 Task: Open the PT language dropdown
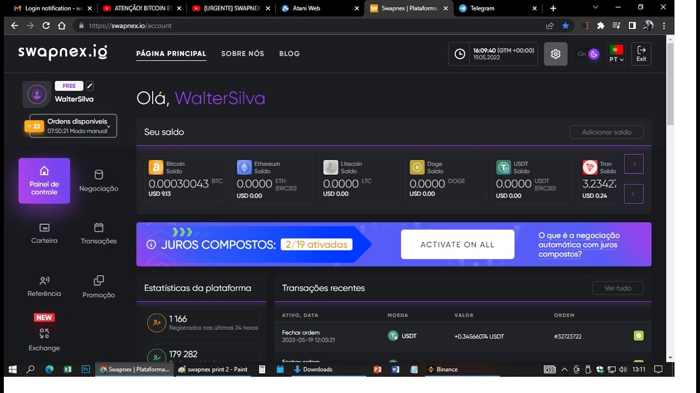(616, 54)
